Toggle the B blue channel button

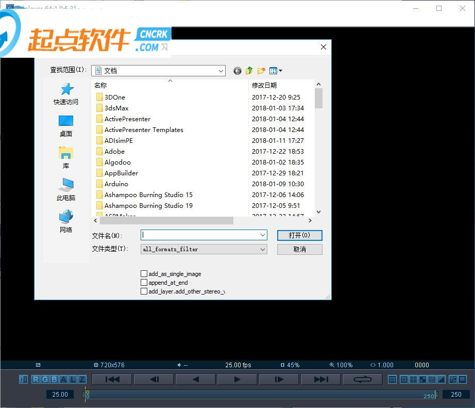pos(55,379)
